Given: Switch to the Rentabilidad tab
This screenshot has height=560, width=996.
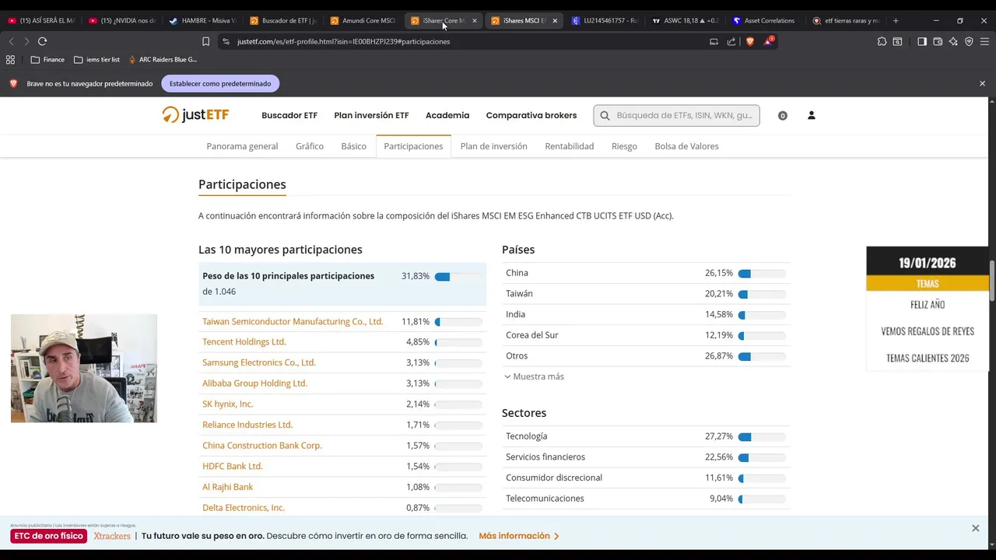Looking at the screenshot, I should (570, 146).
